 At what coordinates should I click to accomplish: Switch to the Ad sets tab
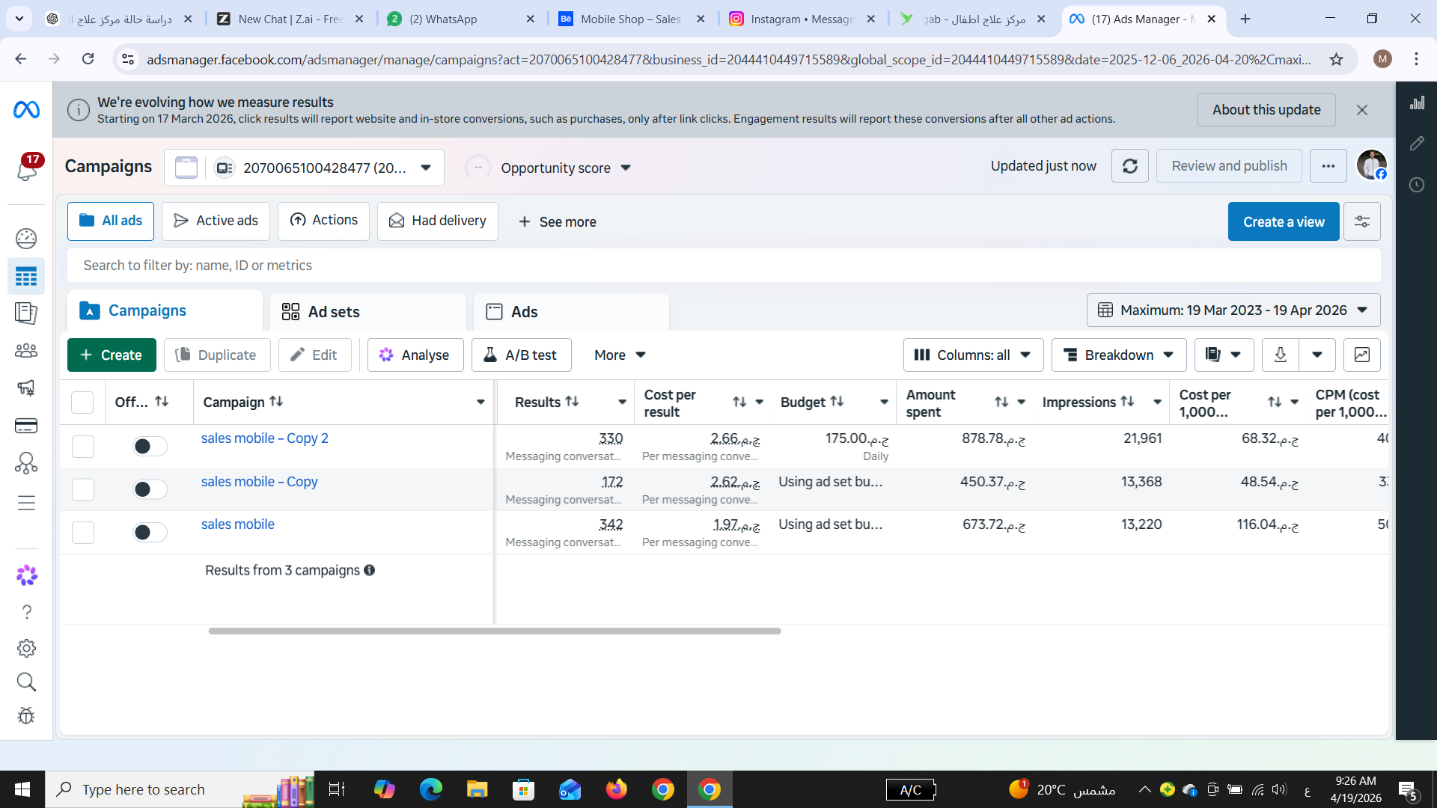[334, 312]
